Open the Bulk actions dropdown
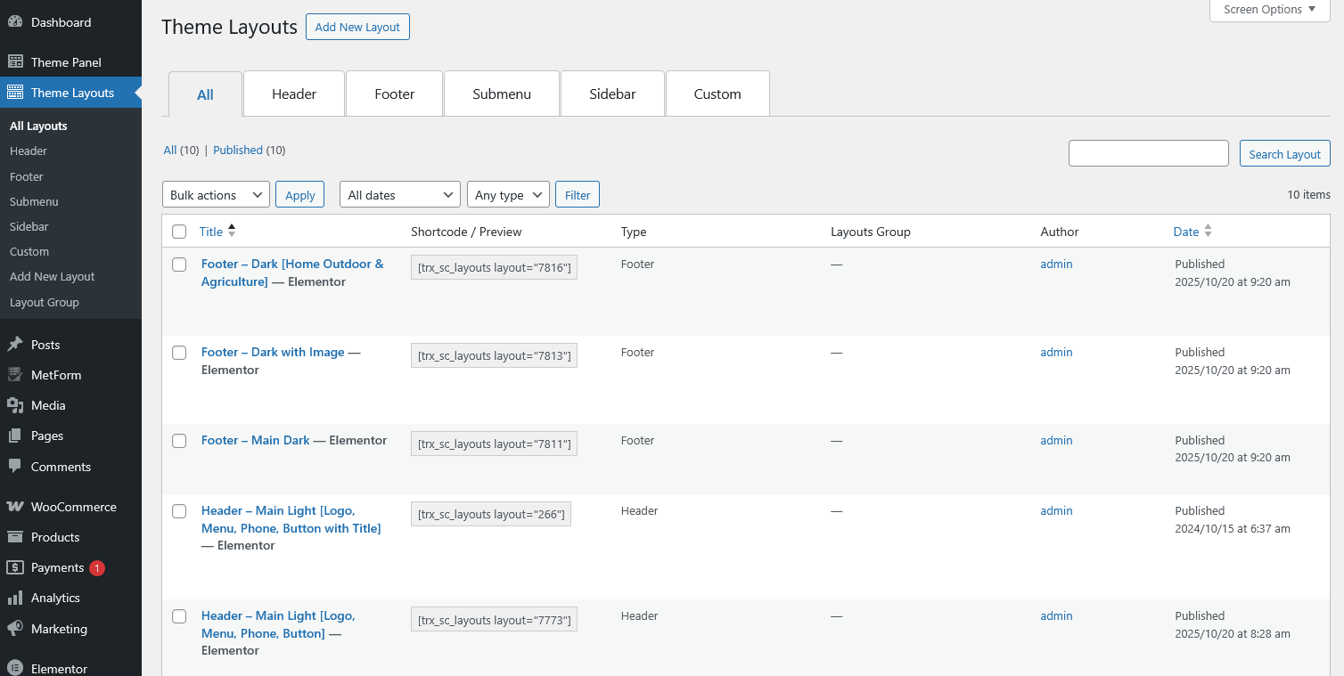Screen dimensions: 1344x676 tap(216, 195)
